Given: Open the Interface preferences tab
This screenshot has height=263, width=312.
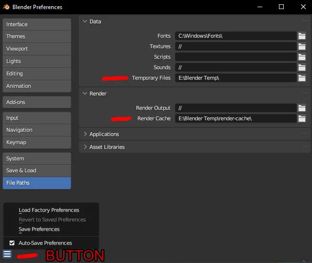Looking at the screenshot, I should coord(37,24).
